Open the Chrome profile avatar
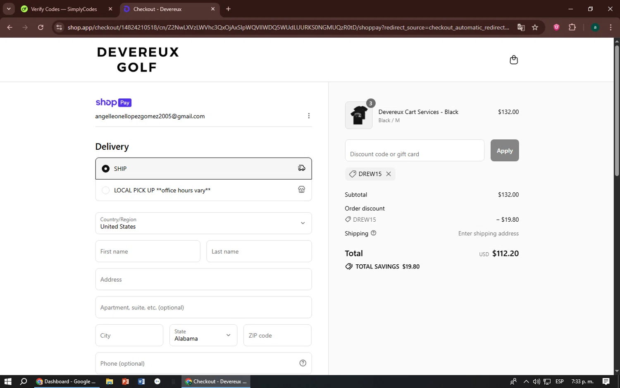Viewport: 620px width, 388px height. 595,27
